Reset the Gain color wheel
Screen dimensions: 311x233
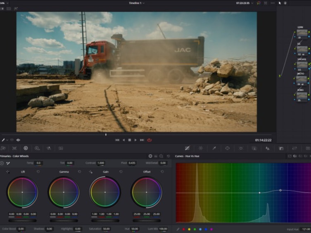121,172
